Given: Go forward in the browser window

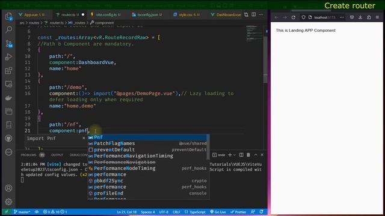Looking at the screenshot, I should point(285,17).
